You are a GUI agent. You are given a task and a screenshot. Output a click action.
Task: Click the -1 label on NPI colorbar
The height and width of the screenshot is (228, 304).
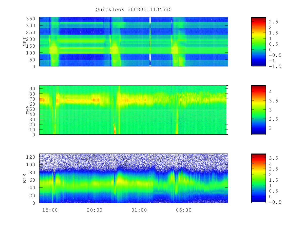pyautogui.click(x=272, y=61)
